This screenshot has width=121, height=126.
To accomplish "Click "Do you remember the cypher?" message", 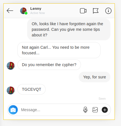I will [x=49, y=65].
